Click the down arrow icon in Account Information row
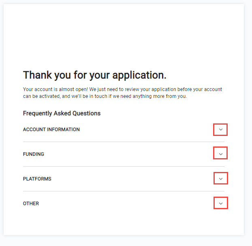This screenshot has height=246, width=252. point(220,130)
